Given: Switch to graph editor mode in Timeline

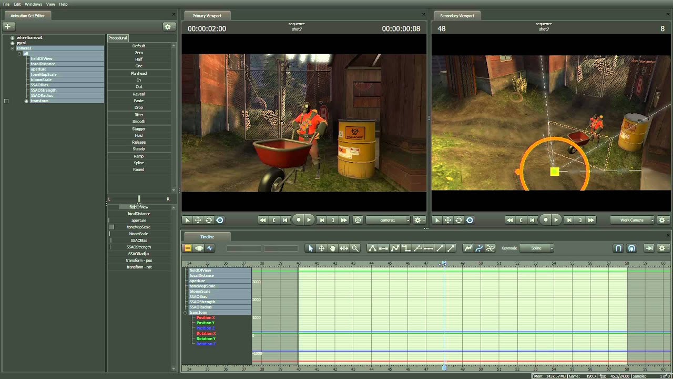Looking at the screenshot, I should coord(210,248).
